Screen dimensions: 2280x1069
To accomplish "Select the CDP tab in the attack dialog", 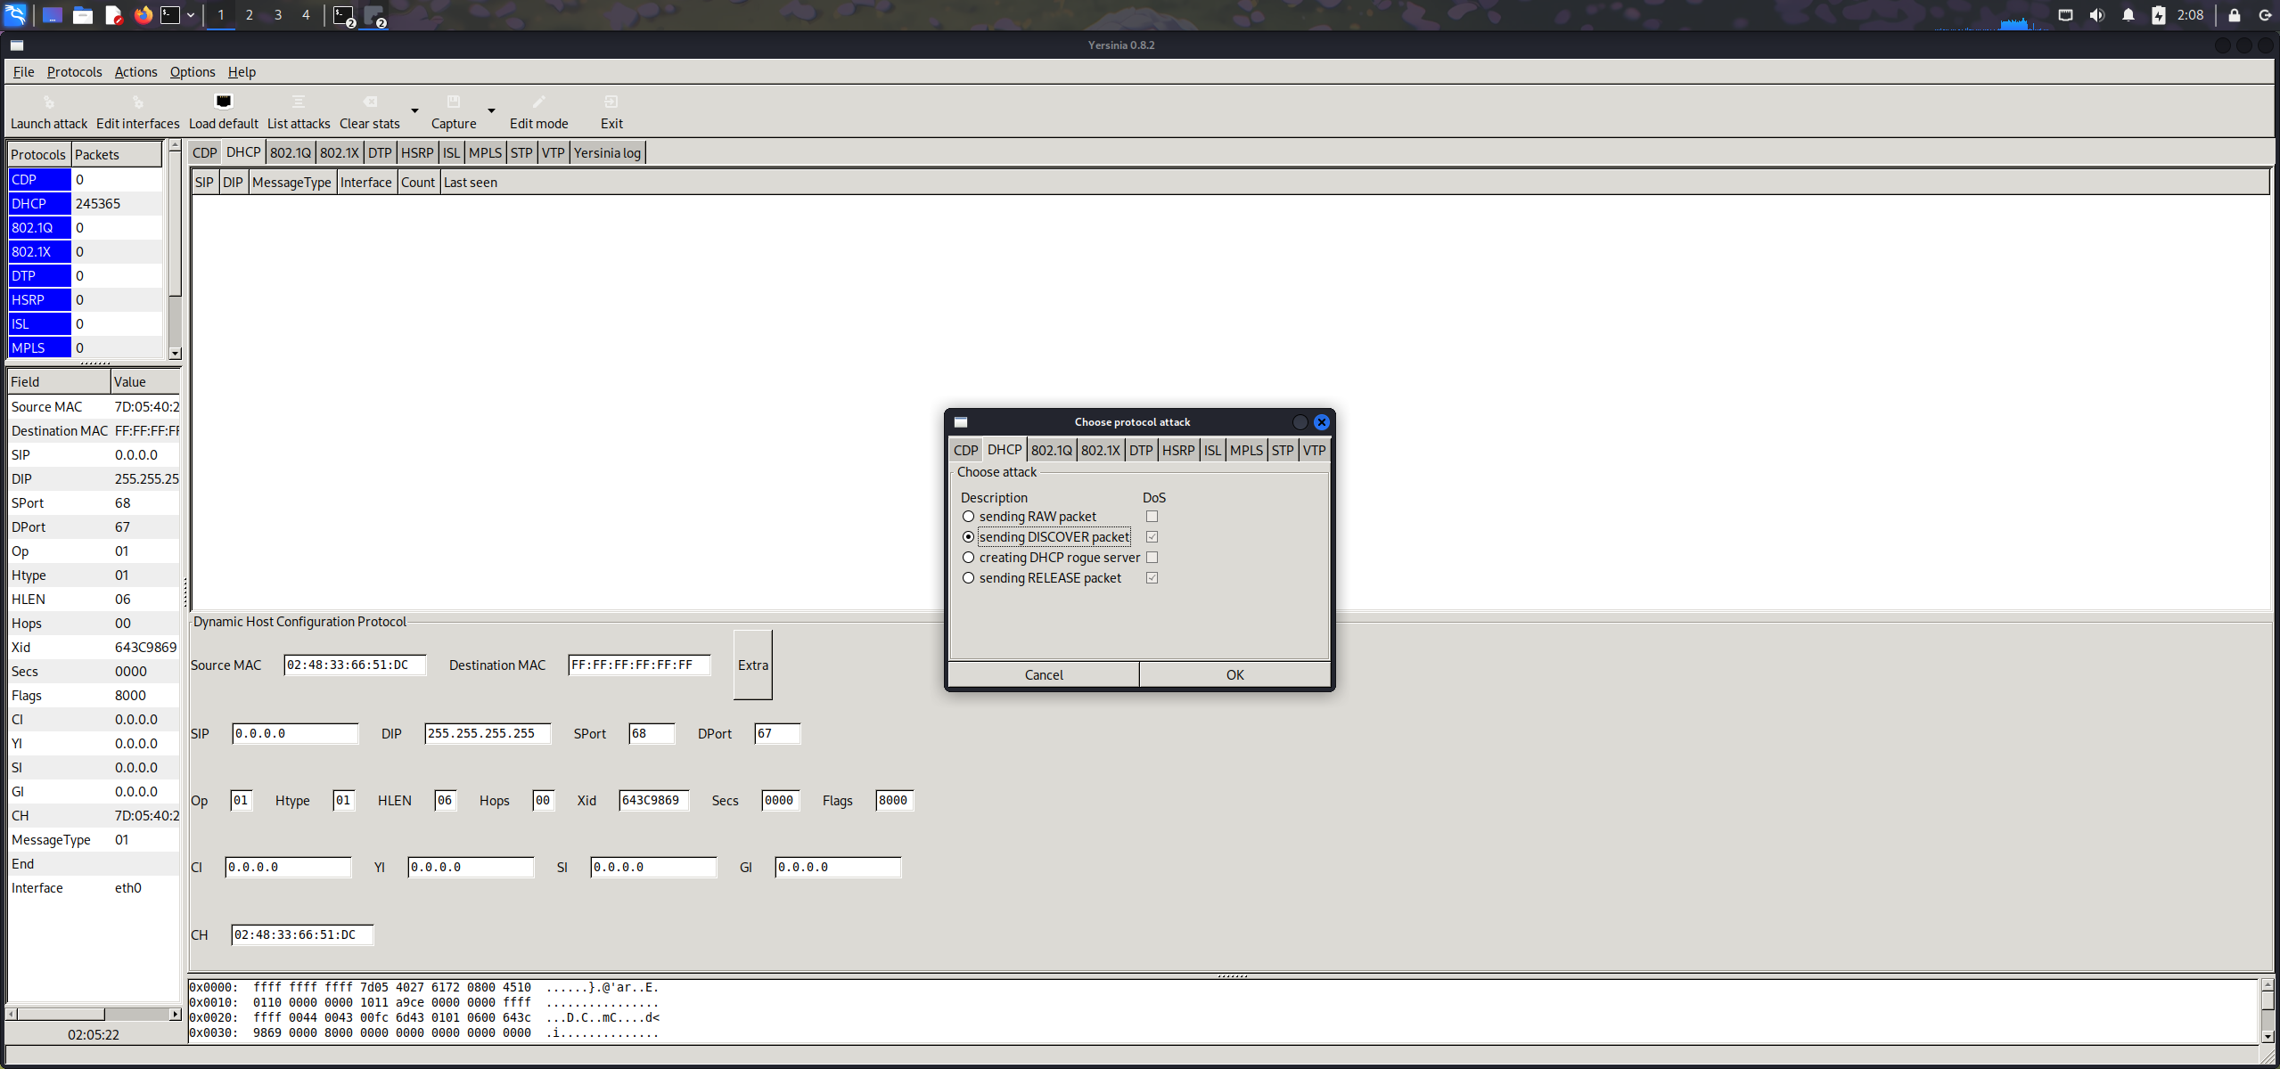I will coord(965,451).
